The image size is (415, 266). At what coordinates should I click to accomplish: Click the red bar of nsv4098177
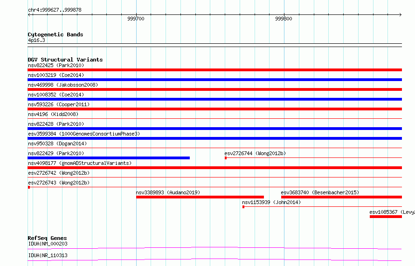[214, 168]
